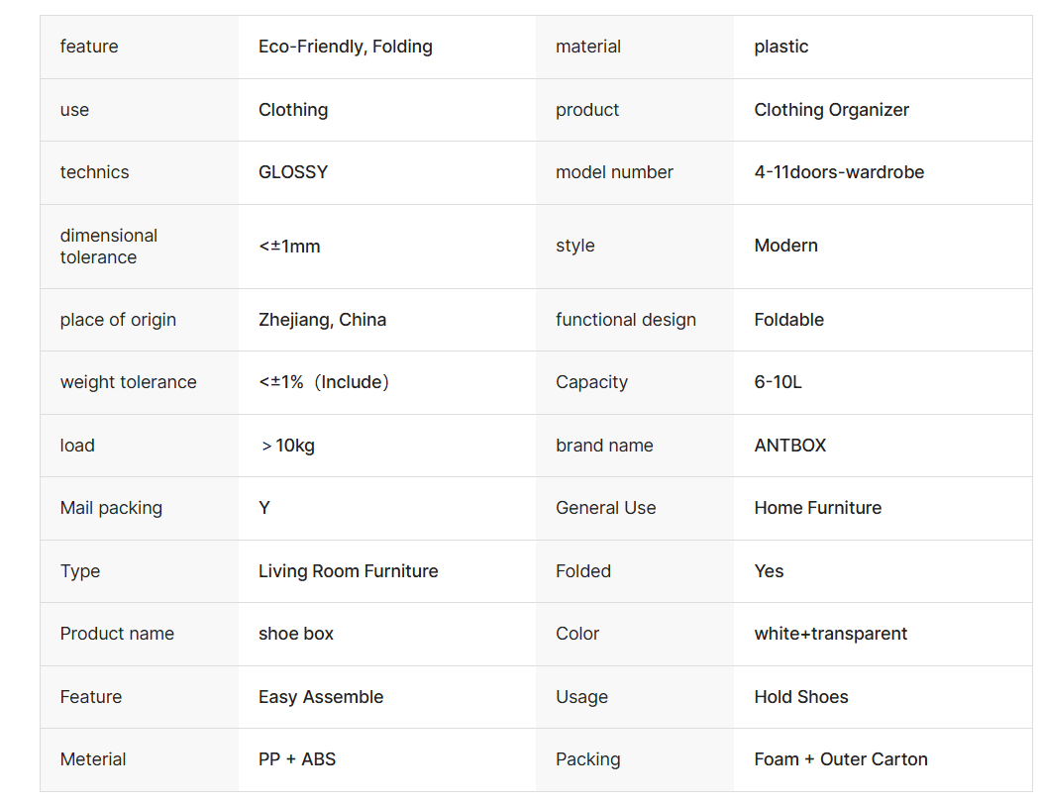Viewport: 1040px width, 801px height.
Task: Select the 'Home Furniture' general use value
Action: [818, 508]
